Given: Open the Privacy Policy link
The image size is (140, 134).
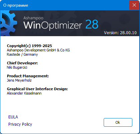Looking at the screenshot, I should (x=20, y=124).
